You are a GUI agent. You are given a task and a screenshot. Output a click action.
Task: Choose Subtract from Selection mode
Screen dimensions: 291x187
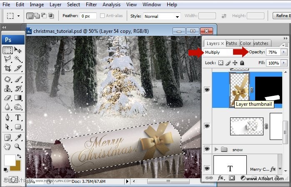pos(44,16)
